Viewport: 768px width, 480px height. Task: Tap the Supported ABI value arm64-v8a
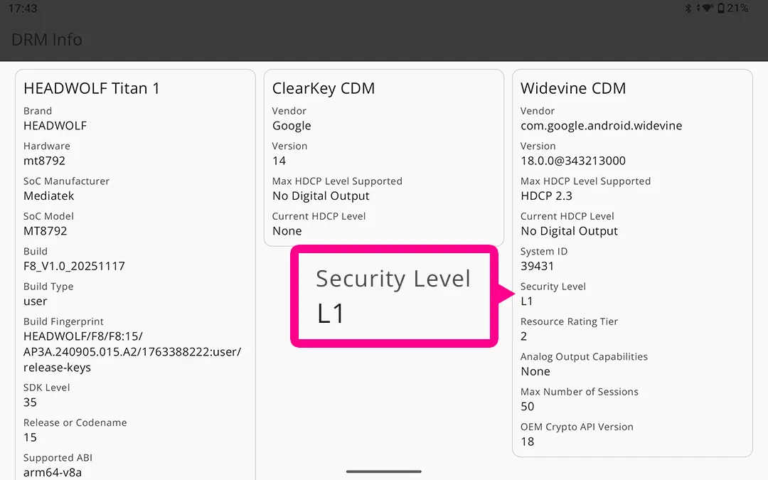pos(53,472)
